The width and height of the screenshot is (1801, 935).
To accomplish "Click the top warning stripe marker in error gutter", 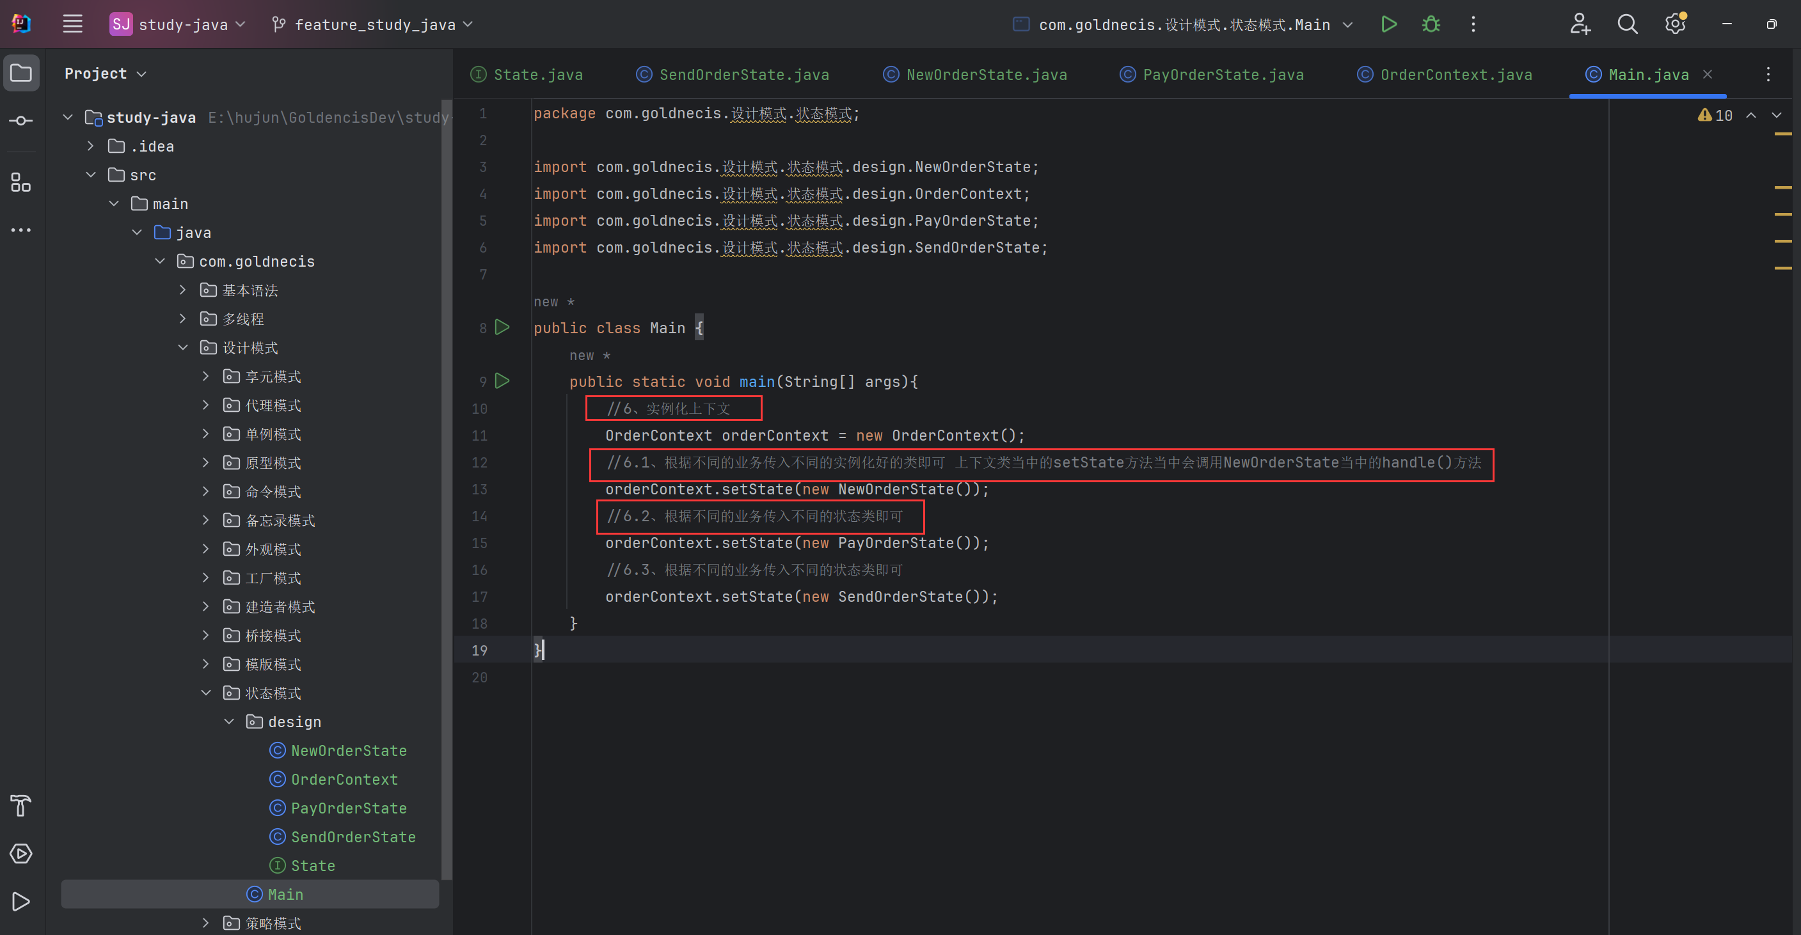I will click(x=1784, y=134).
